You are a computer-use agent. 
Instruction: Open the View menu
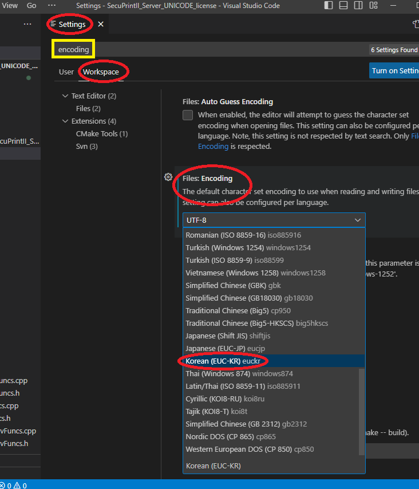point(10,5)
